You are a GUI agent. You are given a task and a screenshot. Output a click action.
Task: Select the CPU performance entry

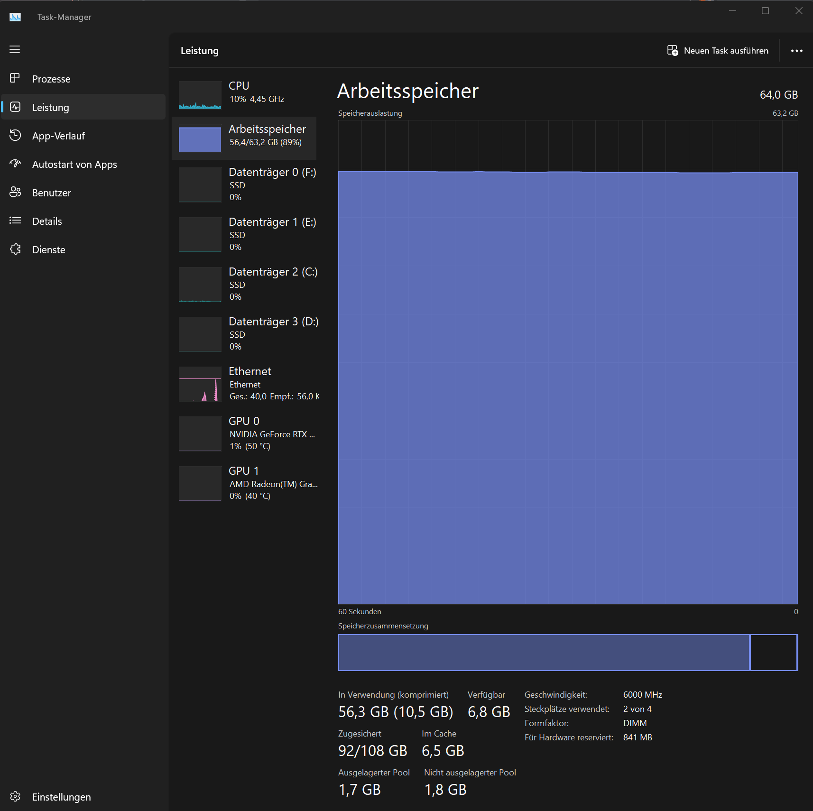(x=244, y=94)
